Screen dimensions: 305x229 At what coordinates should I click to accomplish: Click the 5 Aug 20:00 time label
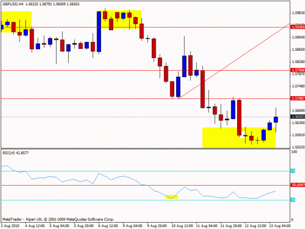pyautogui.click(x=84, y=226)
